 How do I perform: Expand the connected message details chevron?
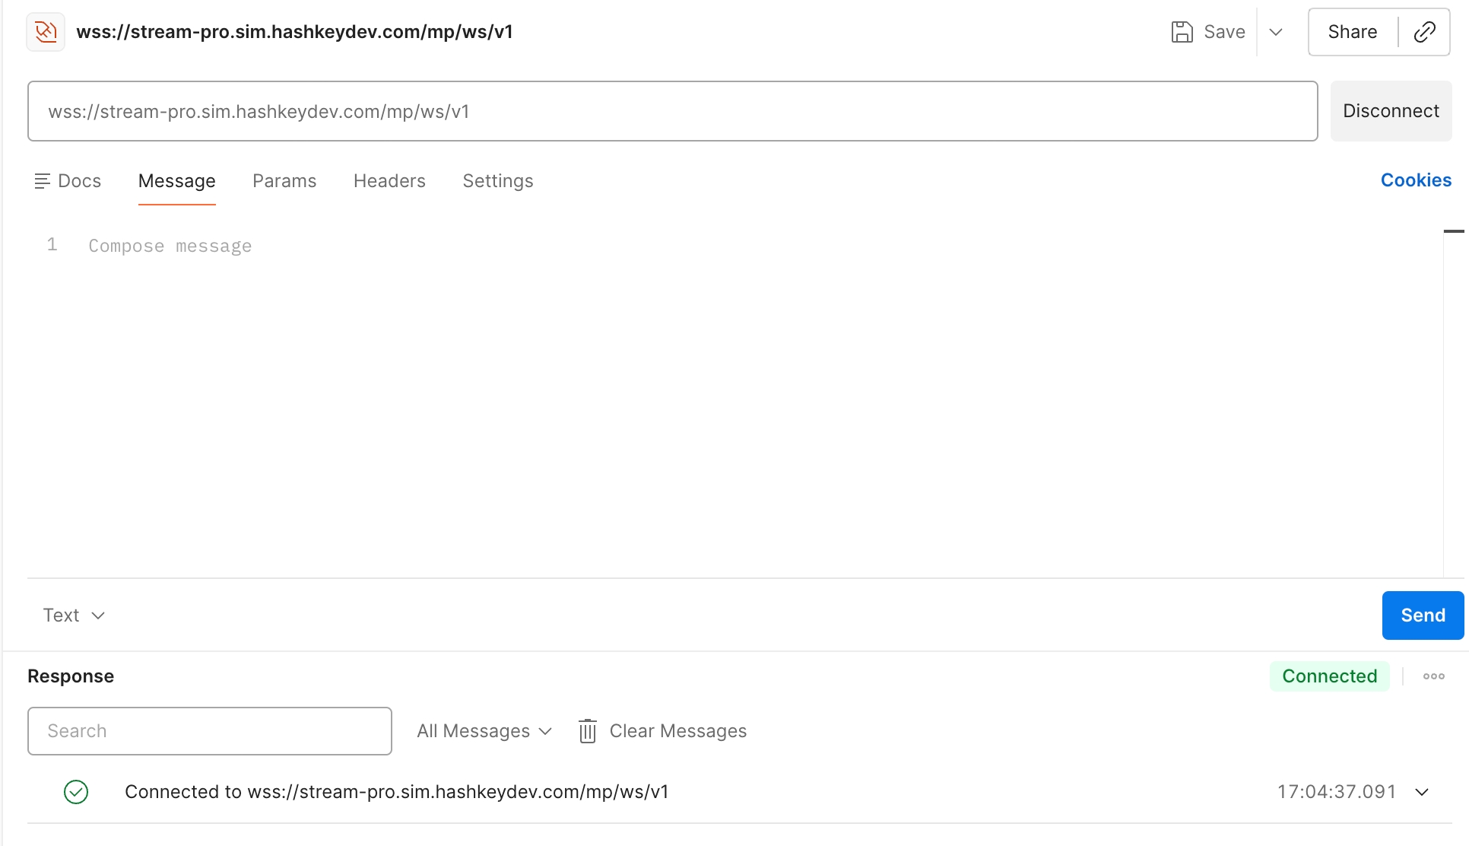tap(1422, 792)
